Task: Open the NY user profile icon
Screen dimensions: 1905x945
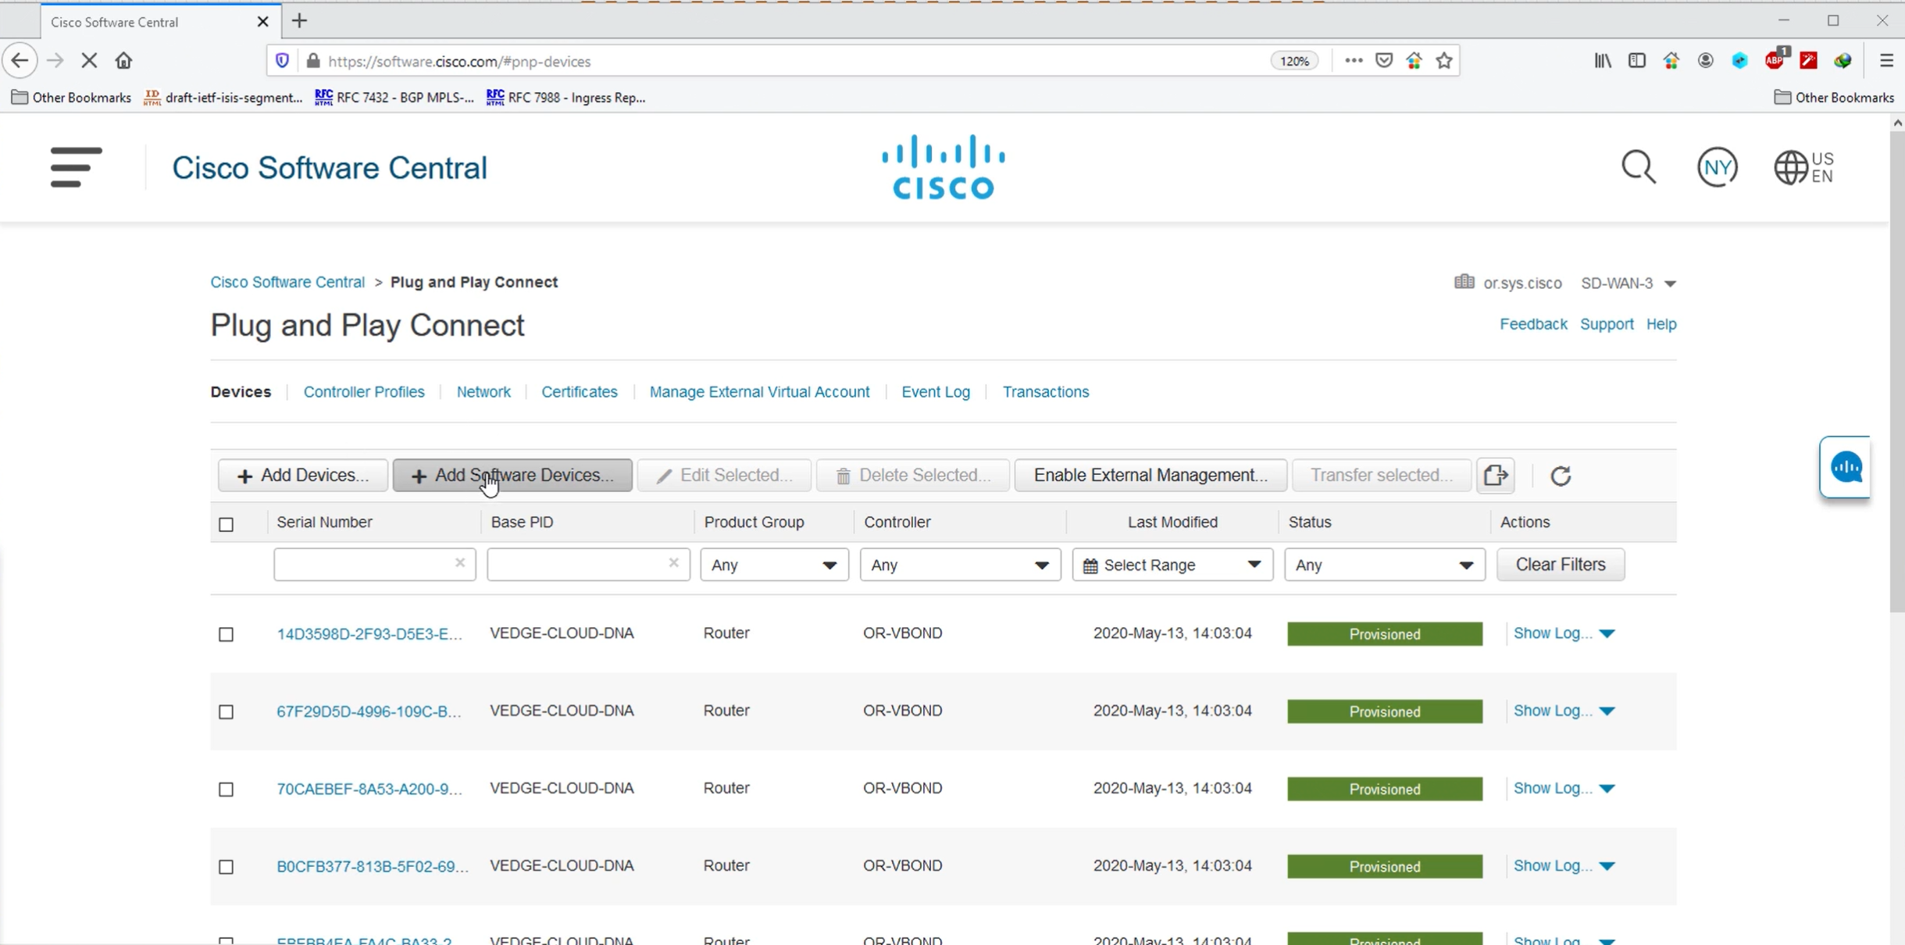Action: (x=1717, y=167)
